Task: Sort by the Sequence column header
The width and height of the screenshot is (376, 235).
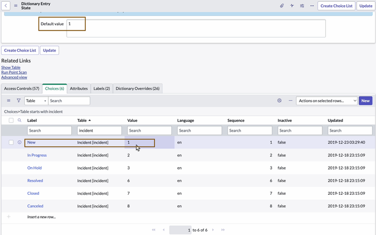Action: [236, 120]
